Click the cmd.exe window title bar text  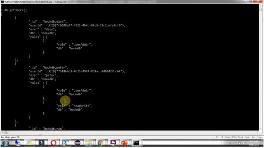click(35, 2)
